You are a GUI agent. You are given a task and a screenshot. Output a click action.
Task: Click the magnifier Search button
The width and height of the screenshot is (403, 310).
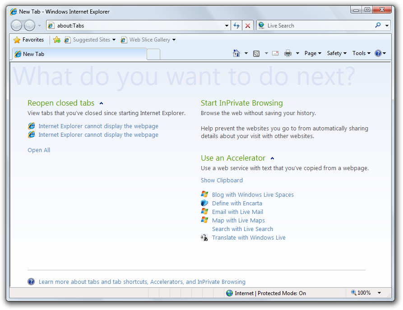click(378, 25)
